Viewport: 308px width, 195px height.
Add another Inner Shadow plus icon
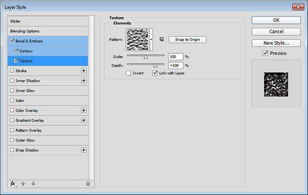tap(84, 81)
